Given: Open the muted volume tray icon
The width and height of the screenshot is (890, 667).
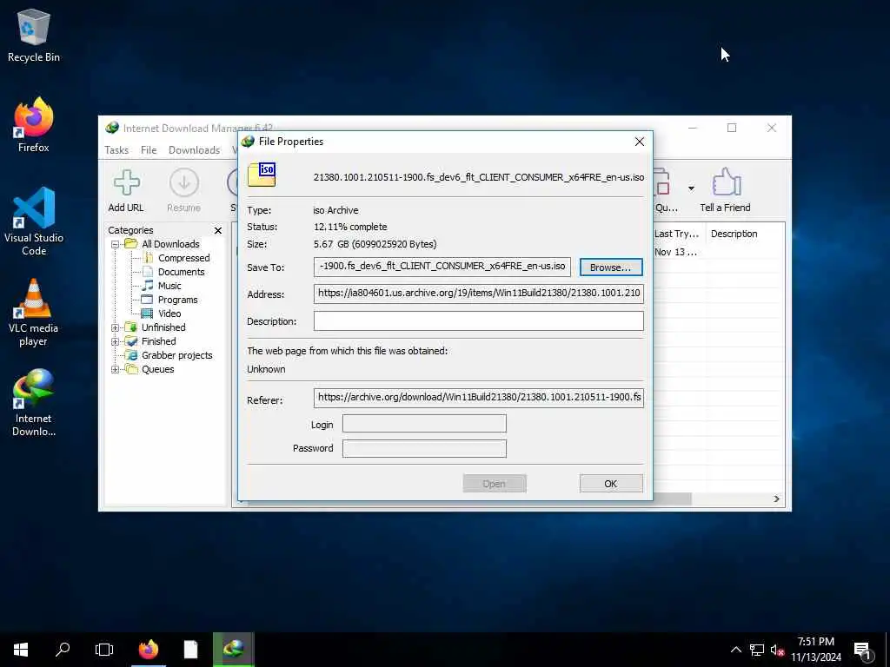Looking at the screenshot, I should pyautogui.click(x=777, y=650).
